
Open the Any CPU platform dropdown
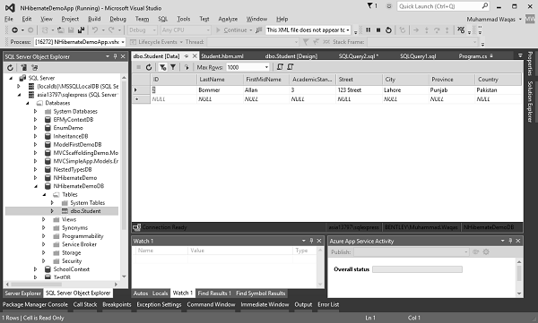[x=208, y=30]
